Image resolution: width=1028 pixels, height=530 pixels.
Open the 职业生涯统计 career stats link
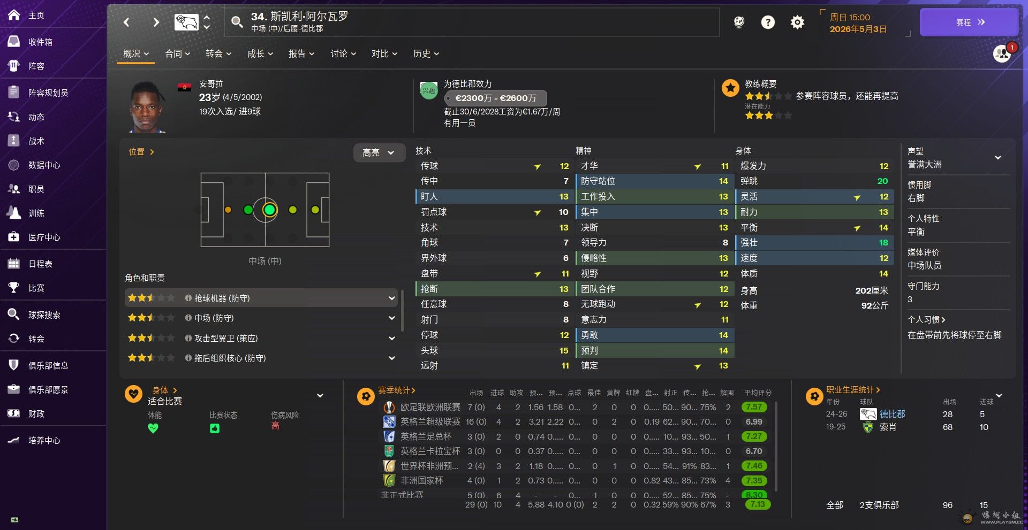coord(853,390)
